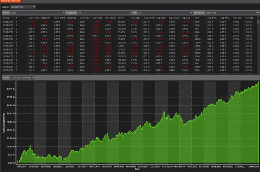Click the Avg. loser column header

pos(161,18)
